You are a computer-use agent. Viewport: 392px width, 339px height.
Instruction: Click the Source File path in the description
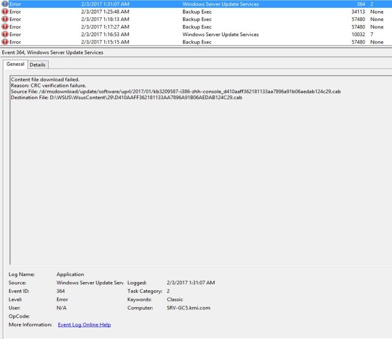tap(147, 91)
